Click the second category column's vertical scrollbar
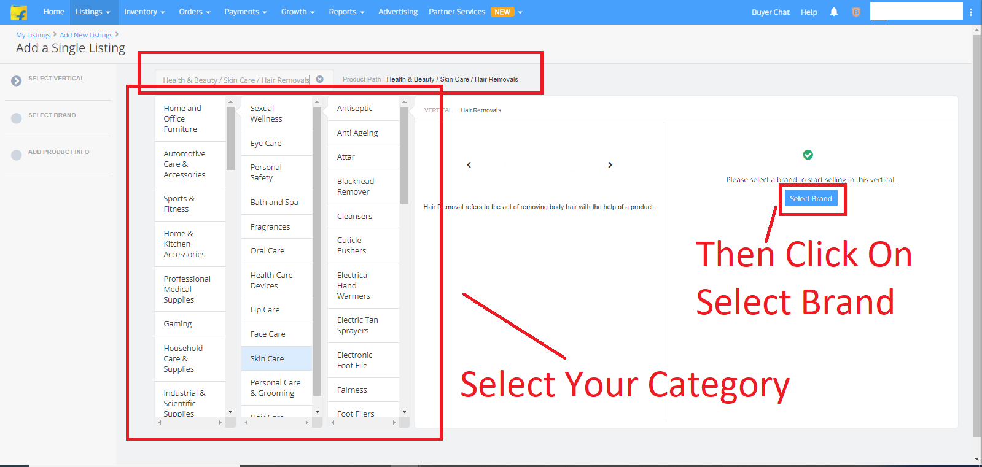 pyautogui.click(x=318, y=252)
